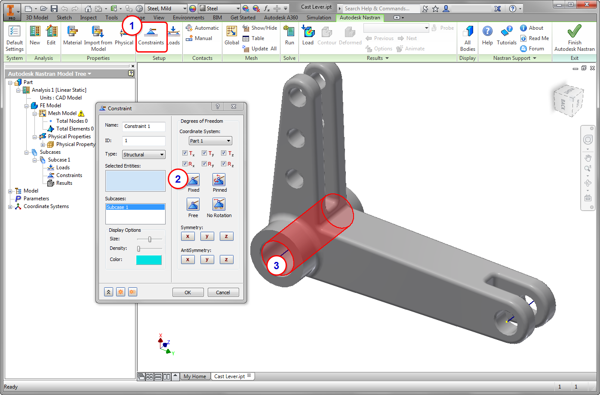Switch to the Inspect ribbon tab
Viewport: 600px width, 395px height.
89,18
